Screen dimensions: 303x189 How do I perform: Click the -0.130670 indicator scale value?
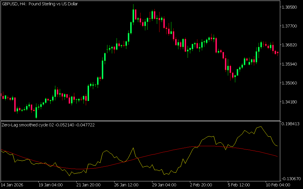291,179
